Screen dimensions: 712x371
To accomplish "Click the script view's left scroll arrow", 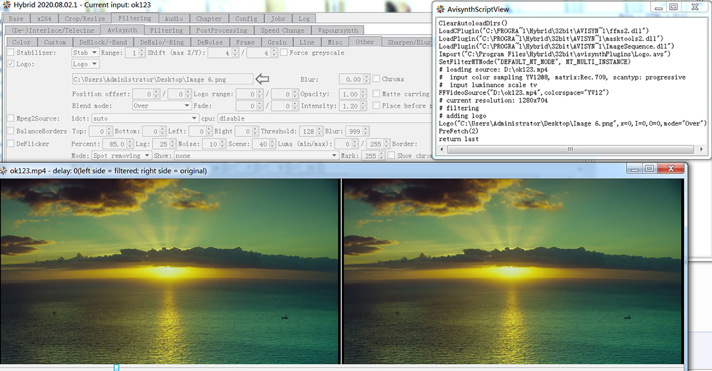I will point(442,150).
